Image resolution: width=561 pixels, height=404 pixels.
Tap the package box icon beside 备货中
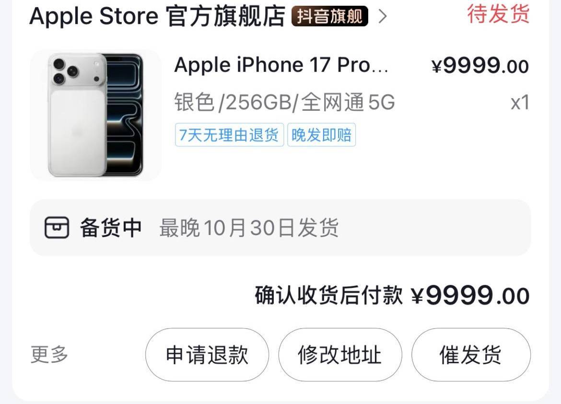[57, 227]
